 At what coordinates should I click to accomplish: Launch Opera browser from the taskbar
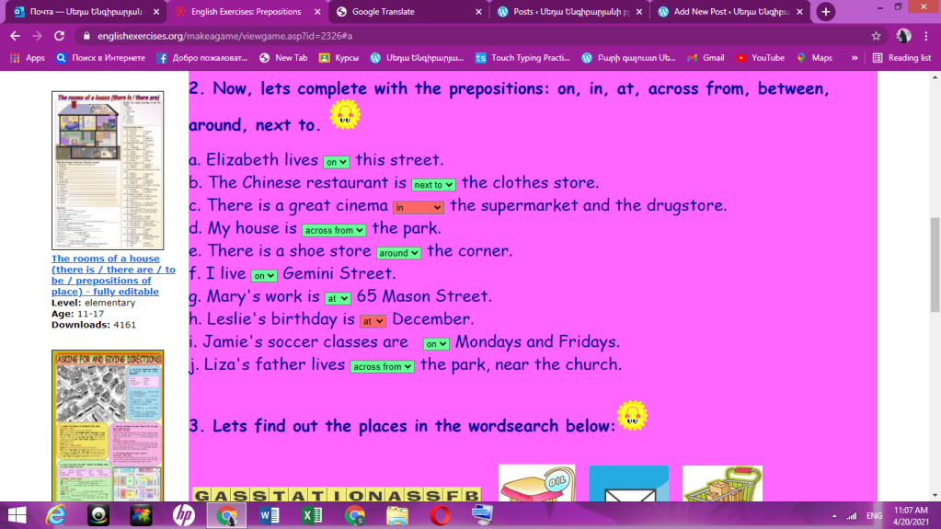pyautogui.click(x=439, y=515)
